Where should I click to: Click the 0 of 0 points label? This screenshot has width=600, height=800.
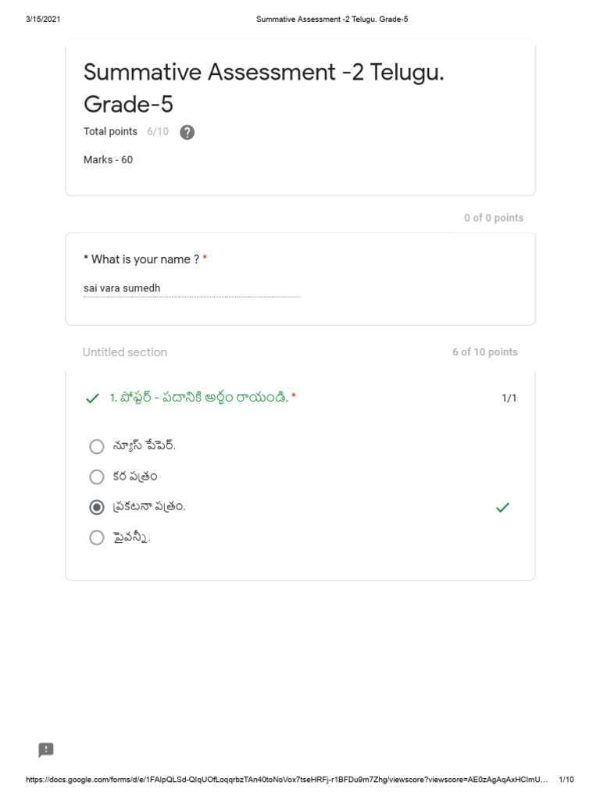493,218
